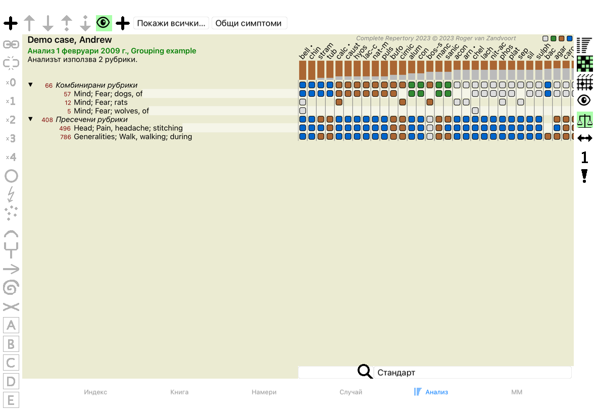Click the link rubrics chain icon
596x414 pixels.
[11, 44]
